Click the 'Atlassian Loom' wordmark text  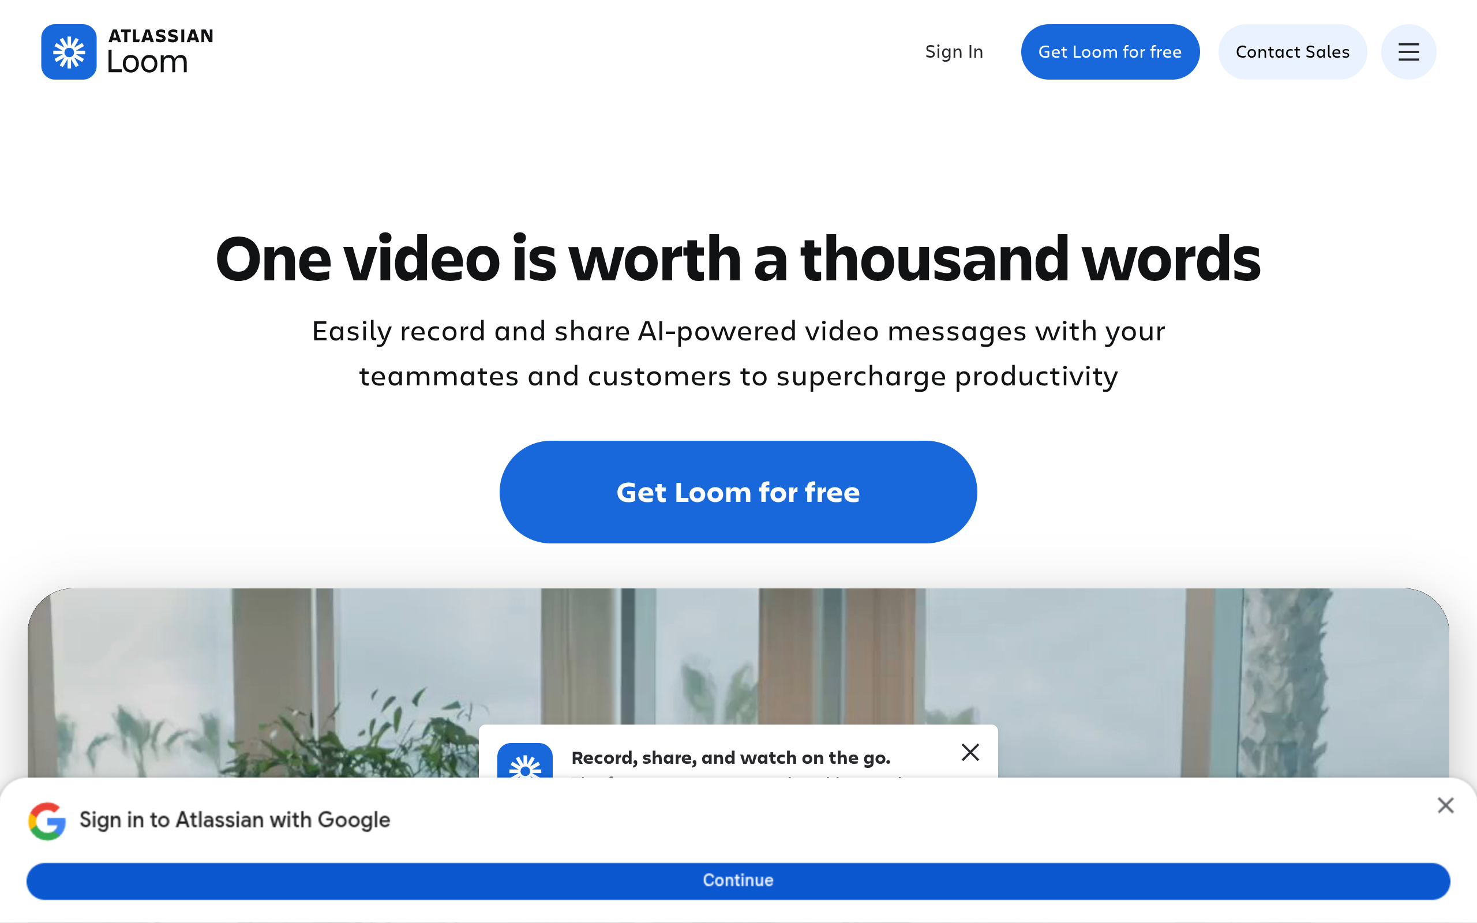[x=160, y=52]
